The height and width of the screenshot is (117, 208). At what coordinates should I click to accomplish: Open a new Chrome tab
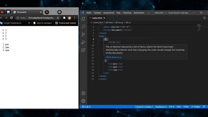(47, 12)
